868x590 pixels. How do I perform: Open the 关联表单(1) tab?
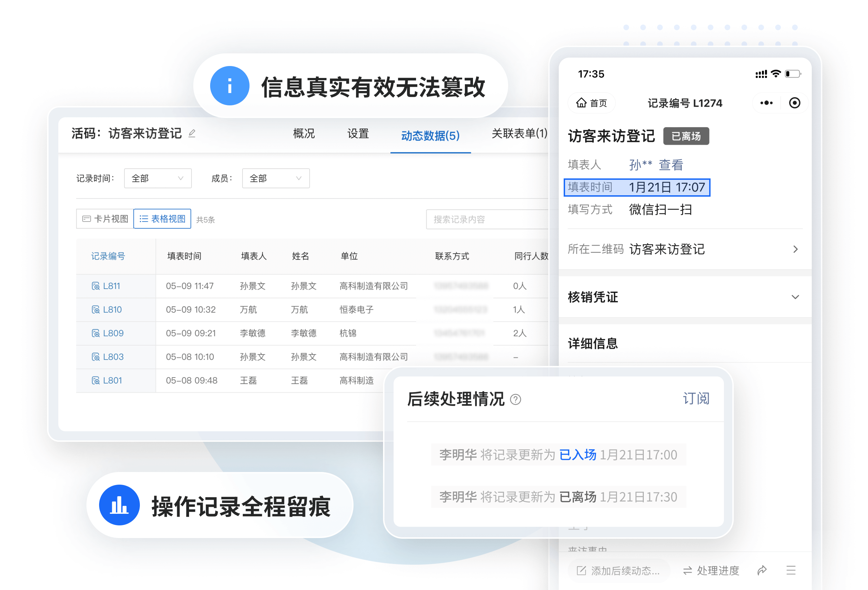point(519,133)
